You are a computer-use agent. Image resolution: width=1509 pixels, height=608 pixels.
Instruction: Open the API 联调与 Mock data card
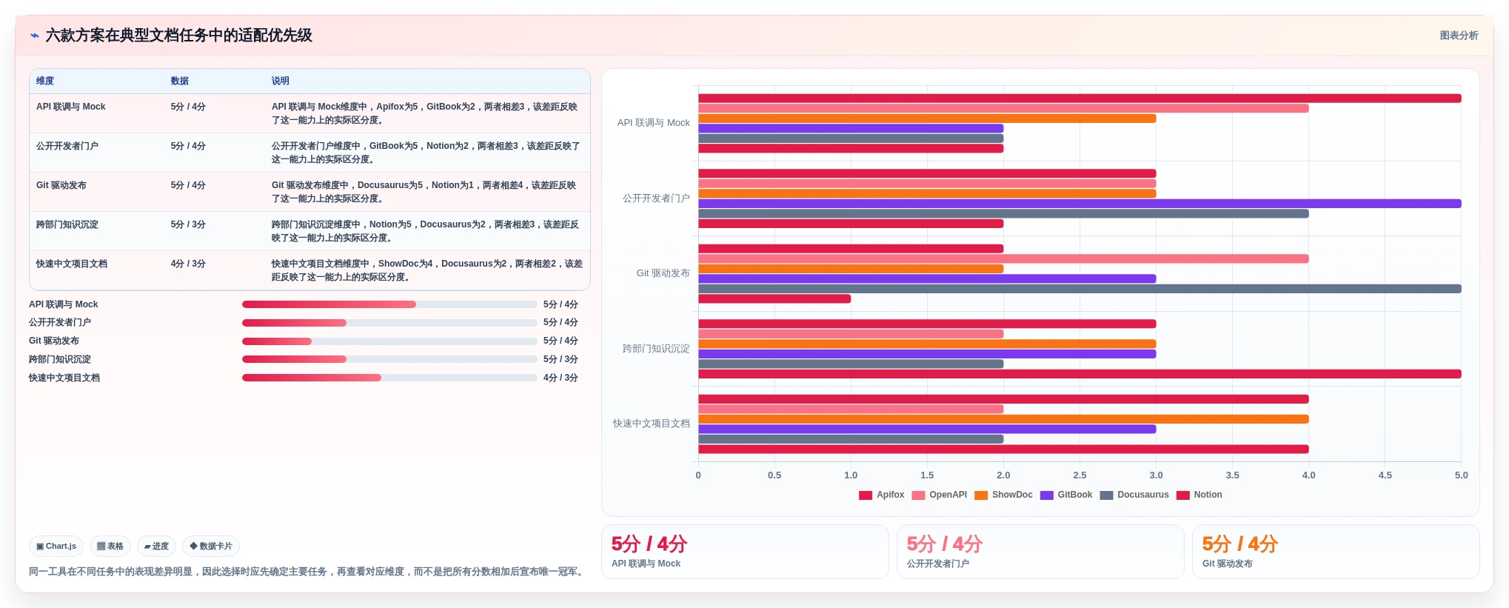click(745, 552)
